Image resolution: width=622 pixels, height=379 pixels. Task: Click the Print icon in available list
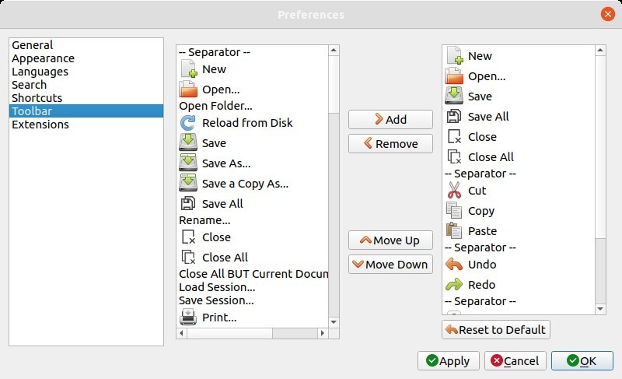pos(189,318)
